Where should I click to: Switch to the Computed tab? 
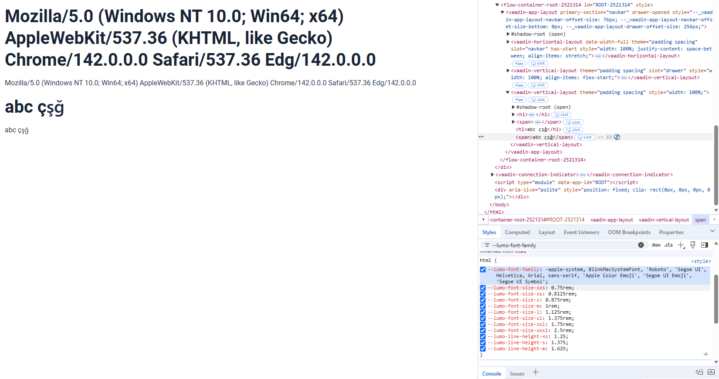517,232
